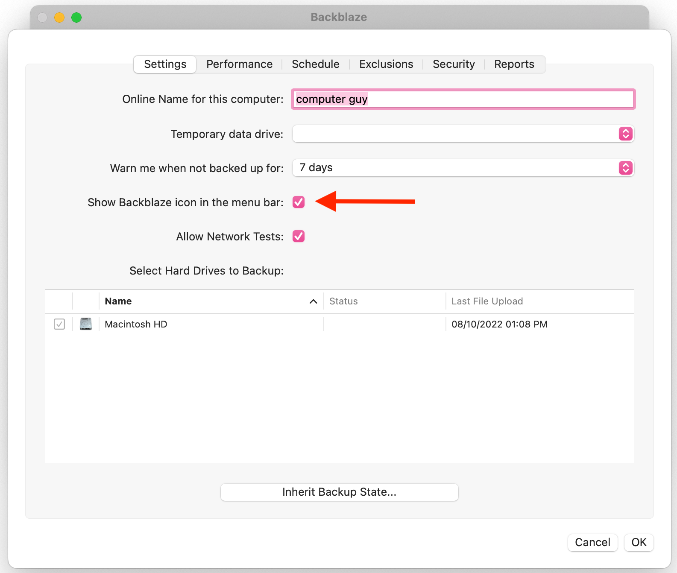Viewport: 677px width, 573px height.
Task: Click the Macintosh HD drive icon
Action: 86,324
